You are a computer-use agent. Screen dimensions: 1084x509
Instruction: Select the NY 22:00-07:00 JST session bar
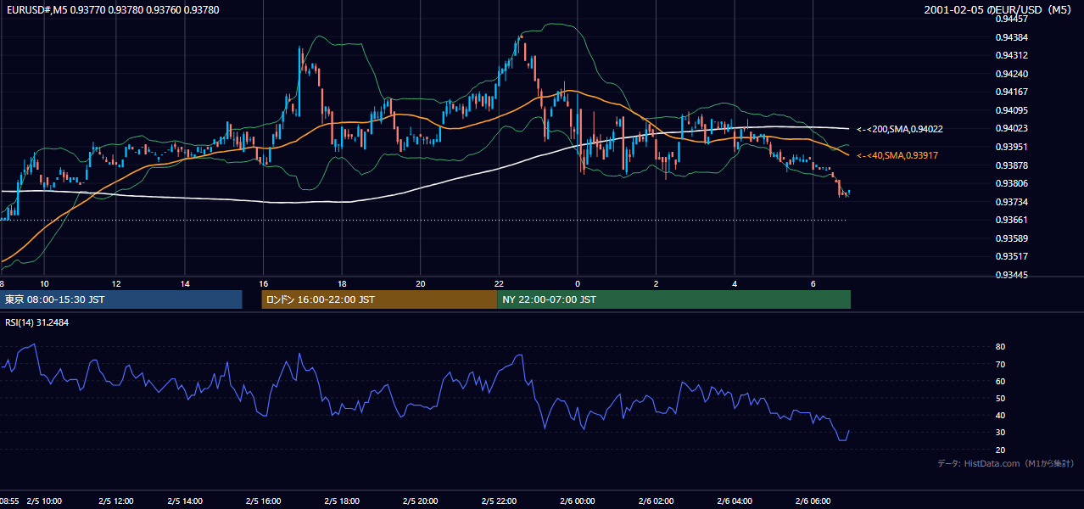pos(673,299)
